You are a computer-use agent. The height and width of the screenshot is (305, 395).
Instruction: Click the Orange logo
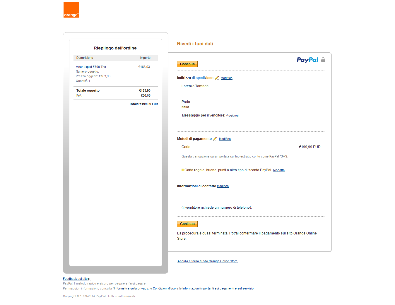pos(71,10)
